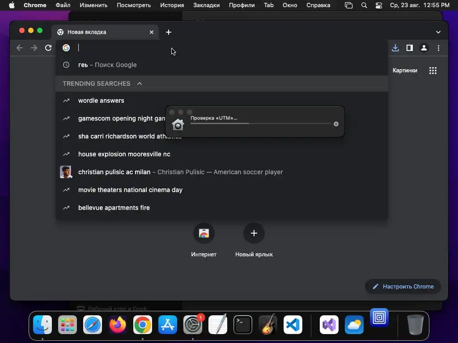Open the Chrome application menu in the menu bar
Screen dimensions: 458x343
35,5
